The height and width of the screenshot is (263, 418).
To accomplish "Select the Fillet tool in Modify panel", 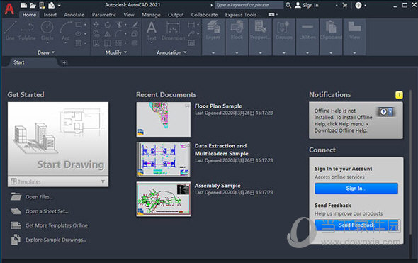I will click(x=119, y=34).
